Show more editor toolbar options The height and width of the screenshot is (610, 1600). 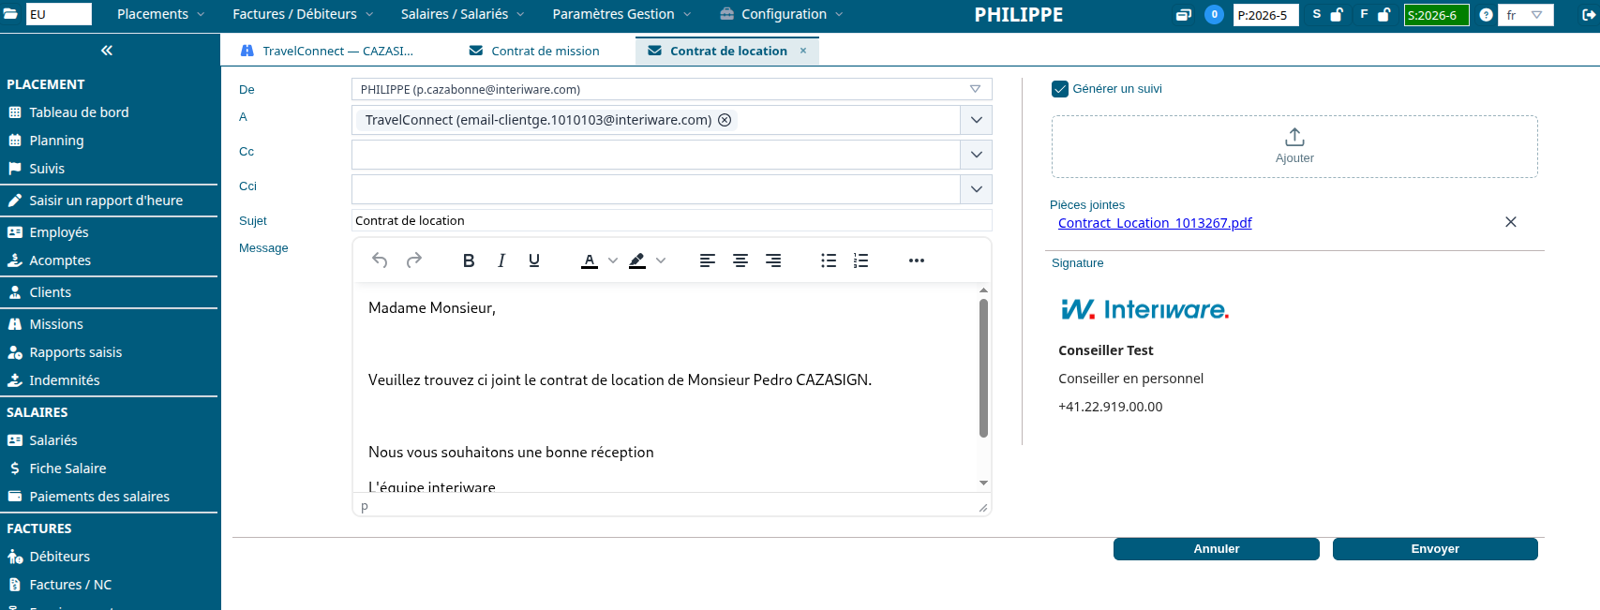[x=917, y=260]
